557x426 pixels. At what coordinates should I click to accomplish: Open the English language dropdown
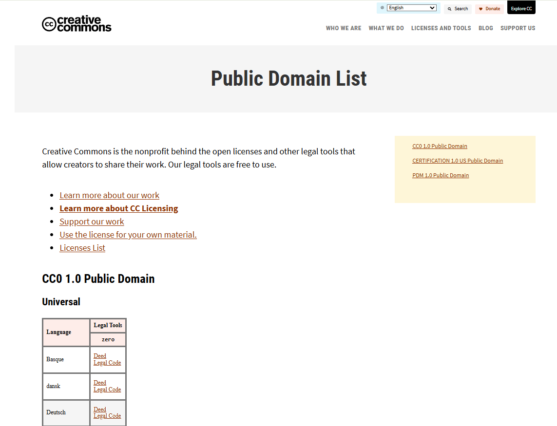[411, 8]
